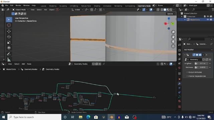Pin the Geometry Nodes tree
This screenshot has width=214, height=120.
click(x=104, y=64)
